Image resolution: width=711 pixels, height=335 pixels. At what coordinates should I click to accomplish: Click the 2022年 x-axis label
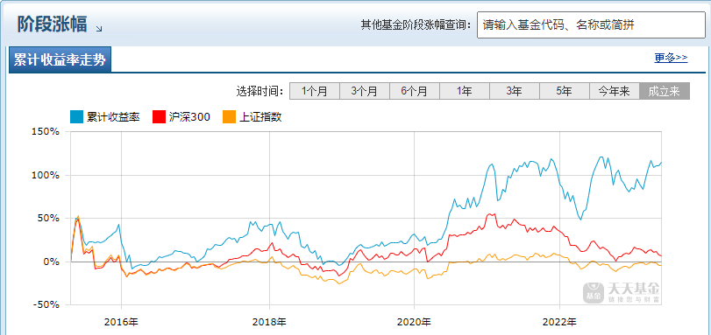[x=559, y=323]
